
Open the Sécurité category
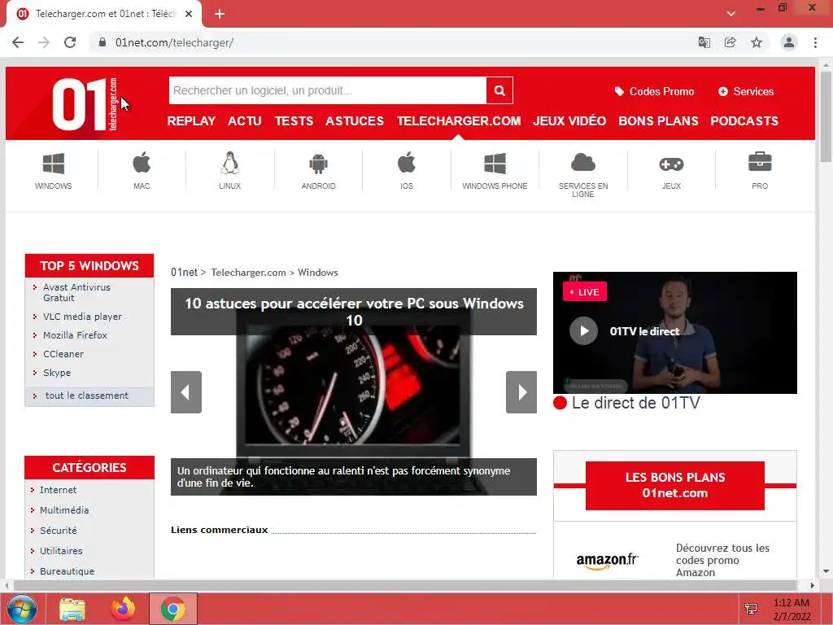pyautogui.click(x=58, y=531)
